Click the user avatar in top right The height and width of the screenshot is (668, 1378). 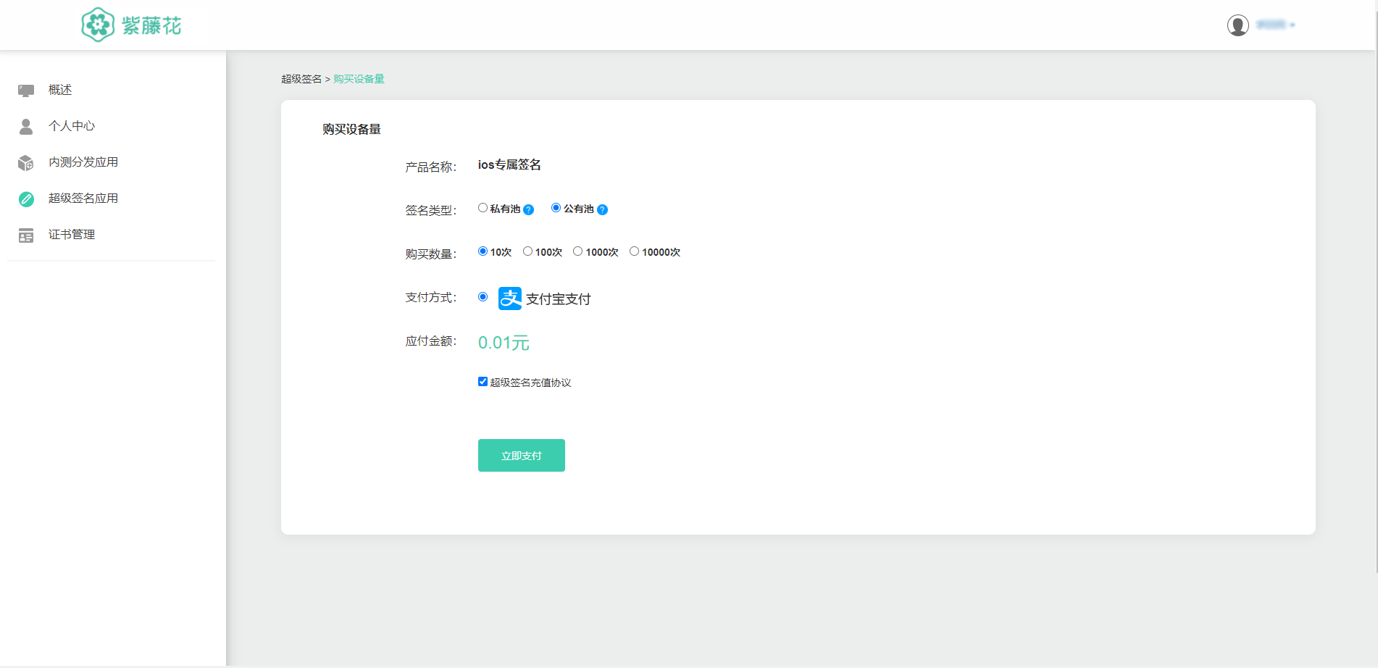click(x=1238, y=25)
